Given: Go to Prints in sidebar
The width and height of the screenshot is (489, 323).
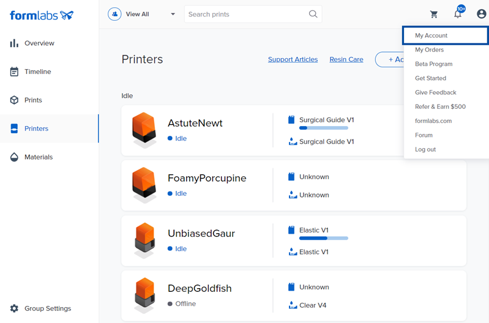Looking at the screenshot, I should [x=33, y=100].
